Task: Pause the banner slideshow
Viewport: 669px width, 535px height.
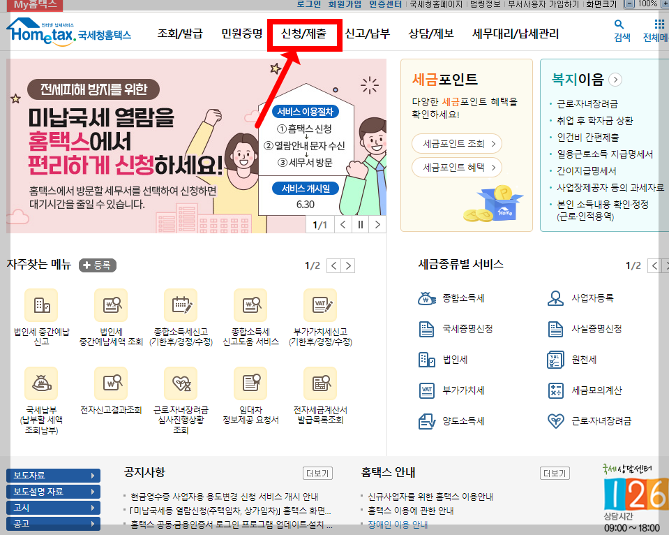Action: click(x=361, y=225)
